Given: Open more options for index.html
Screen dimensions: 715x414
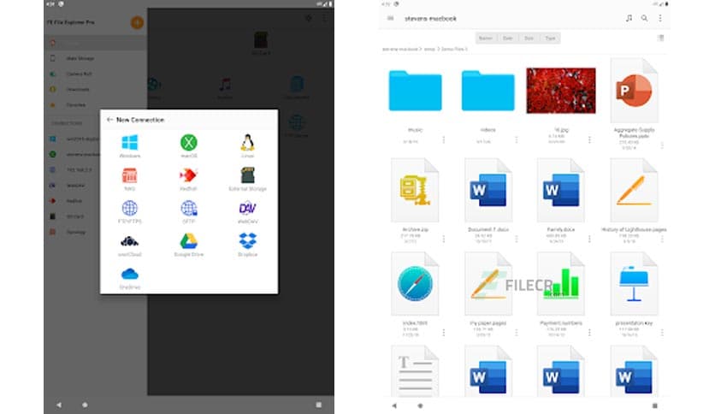Looking at the screenshot, I should click(x=444, y=333).
